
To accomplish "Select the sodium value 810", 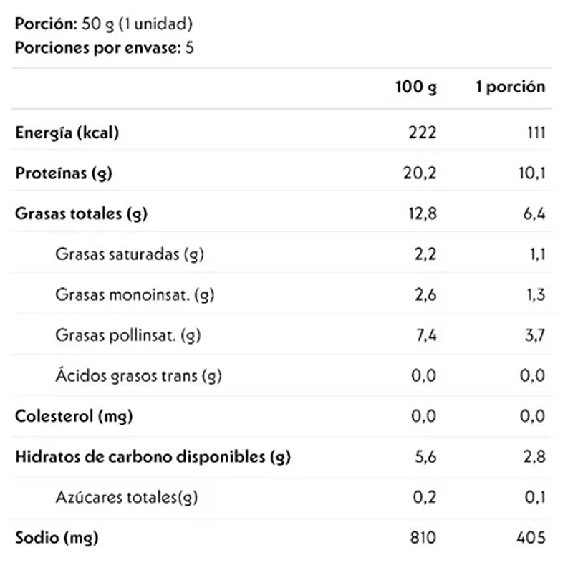I will click(x=423, y=537).
